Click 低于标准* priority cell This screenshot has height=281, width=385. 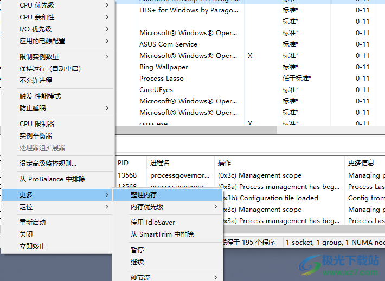pos(297,79)
